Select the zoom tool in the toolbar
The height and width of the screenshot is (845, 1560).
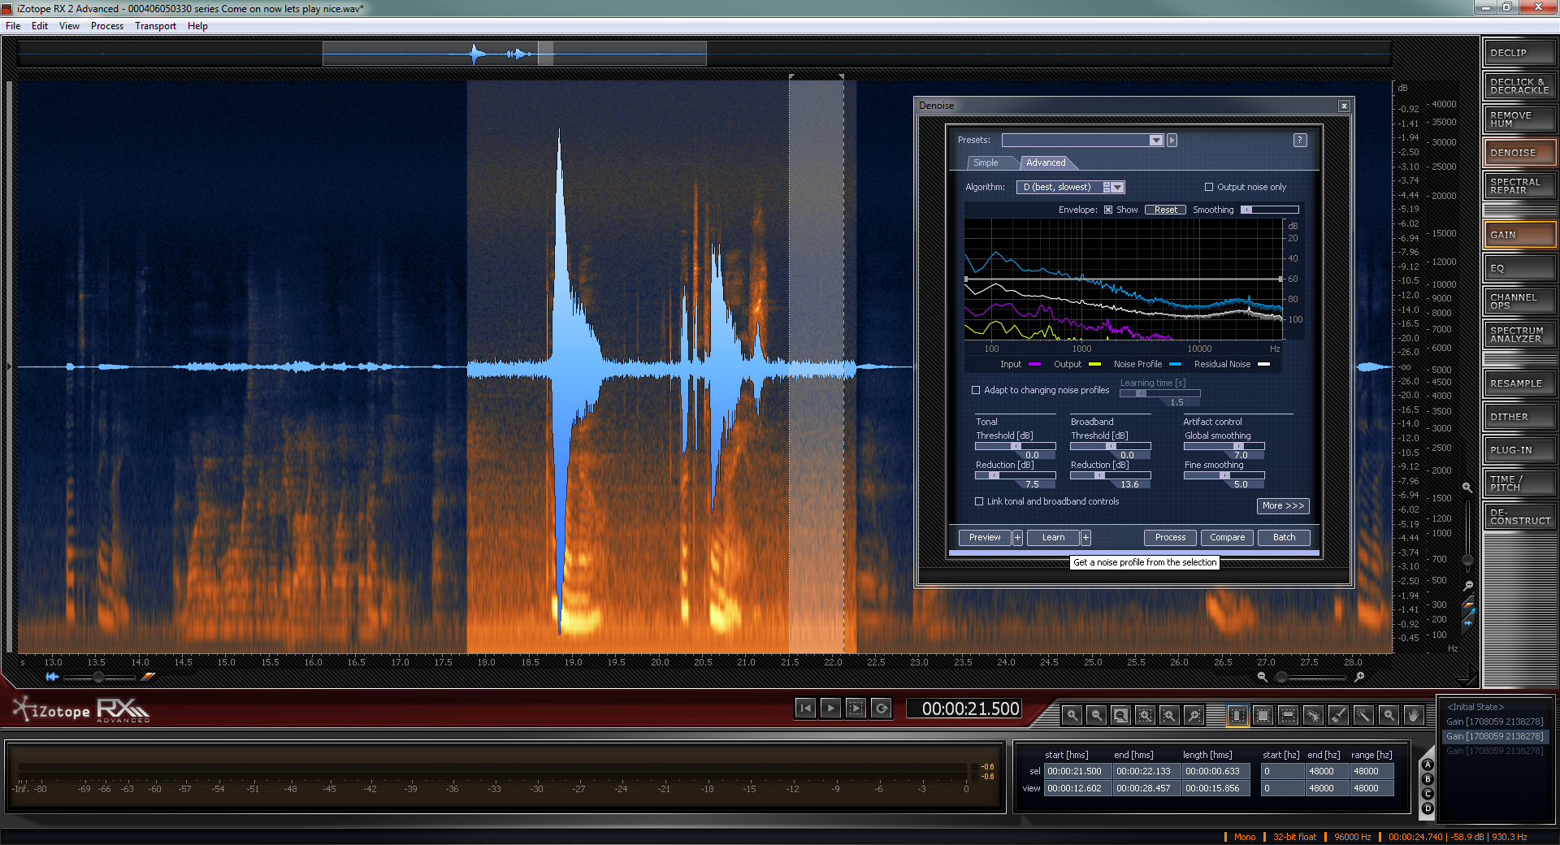coord(1389,715)
